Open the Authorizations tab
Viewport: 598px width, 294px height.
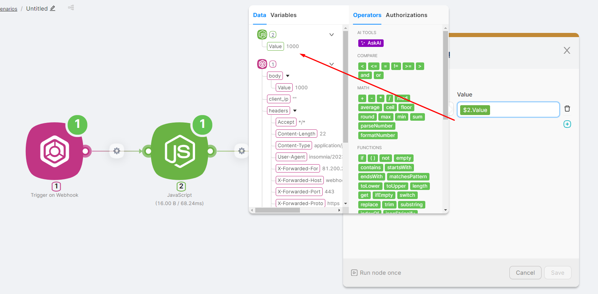pyautogui.click(x=406, y=15)
